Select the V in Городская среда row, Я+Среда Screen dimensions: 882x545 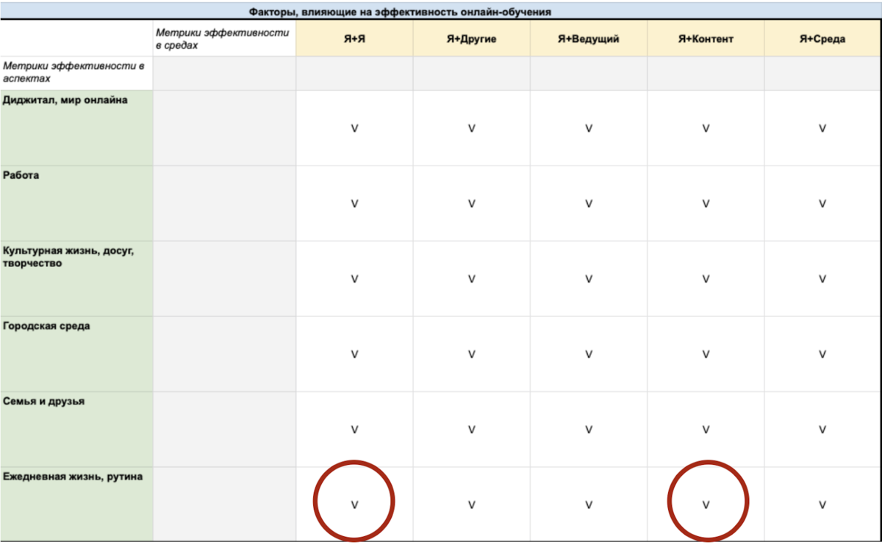822,354
